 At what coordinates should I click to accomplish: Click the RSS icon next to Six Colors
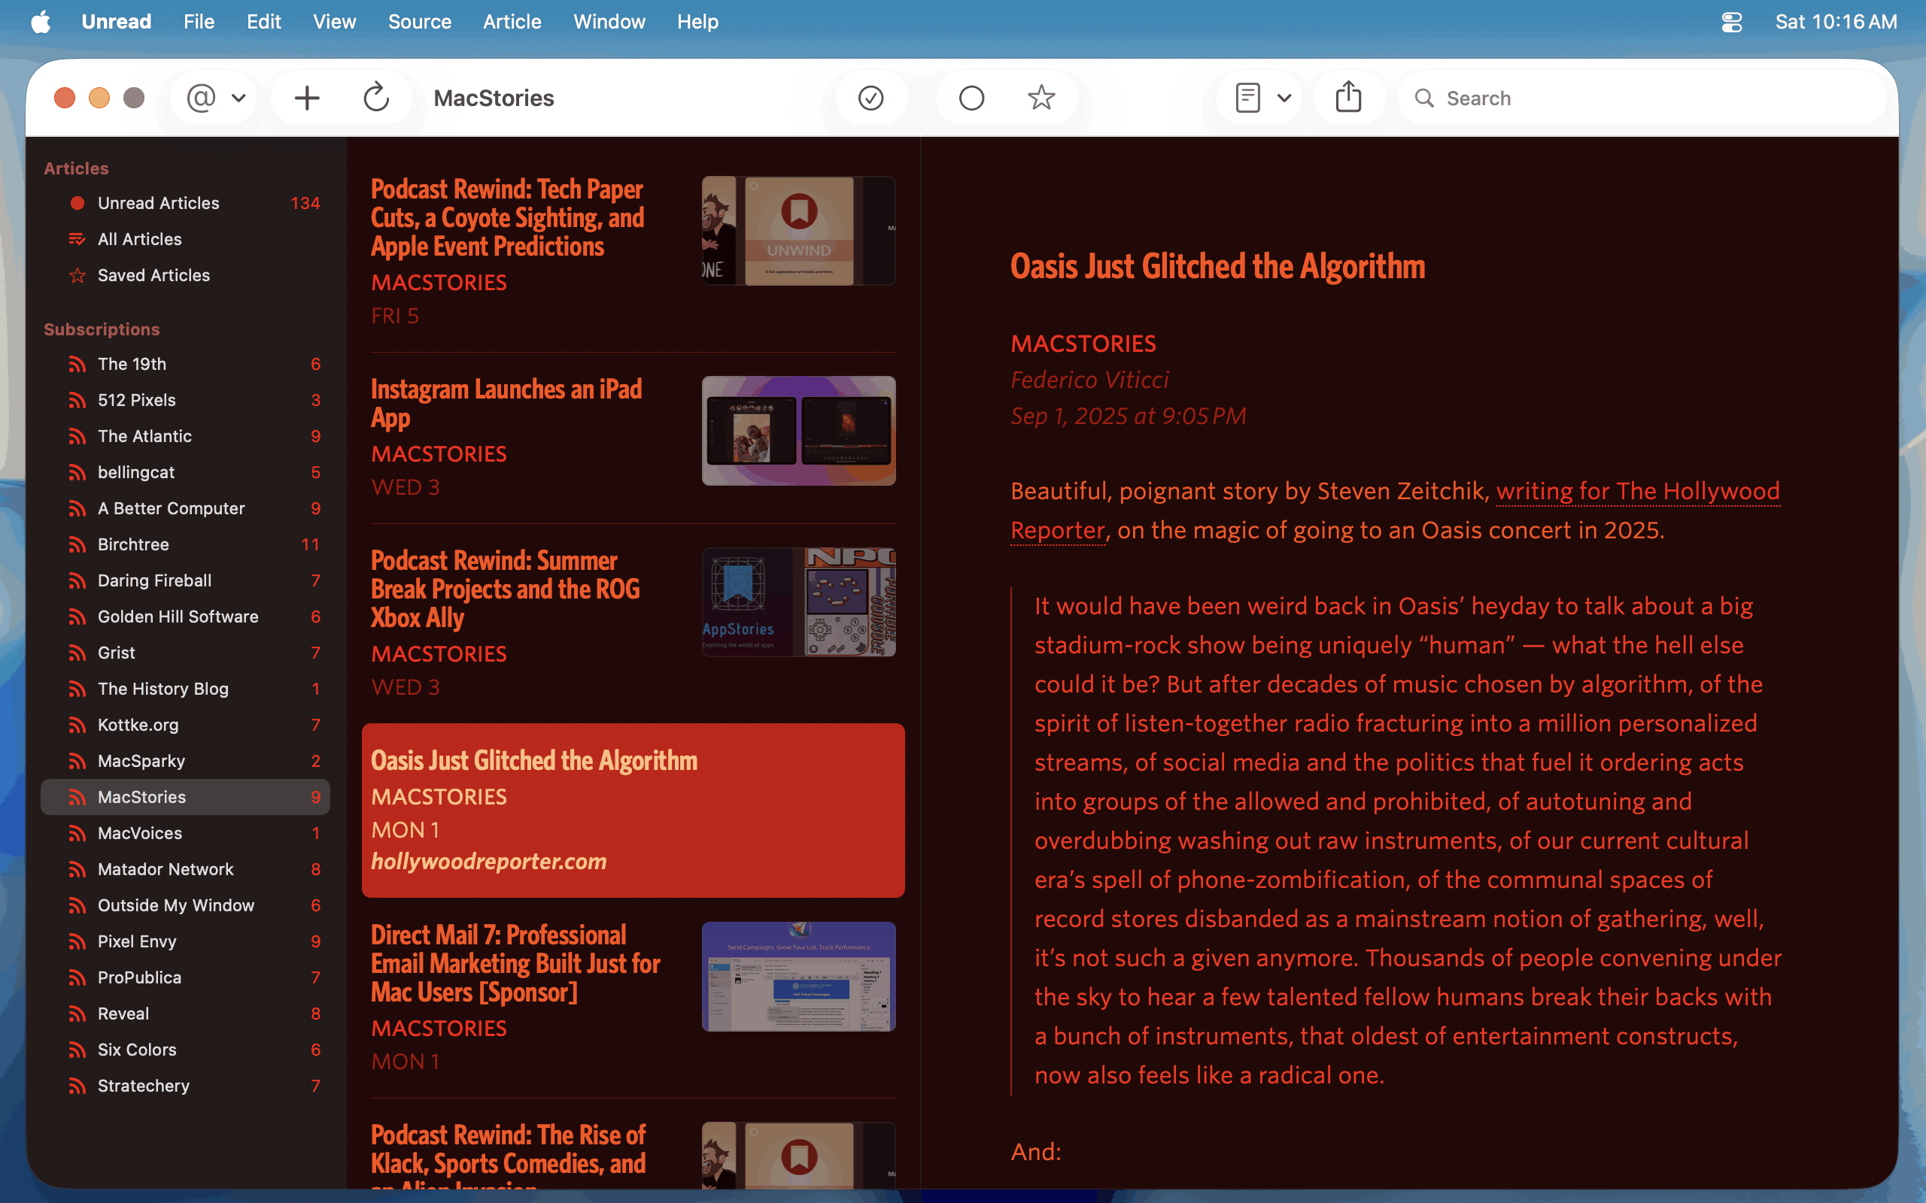[77, 1050]
